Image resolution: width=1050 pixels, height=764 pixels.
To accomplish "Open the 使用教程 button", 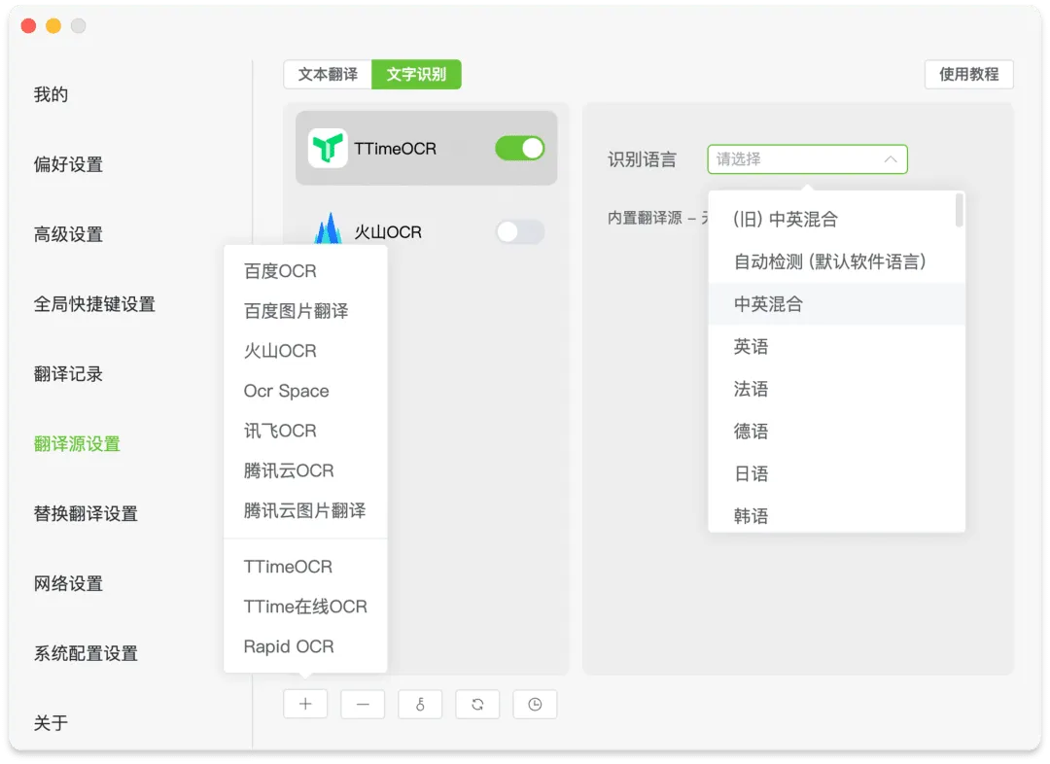I will point(968,74).
